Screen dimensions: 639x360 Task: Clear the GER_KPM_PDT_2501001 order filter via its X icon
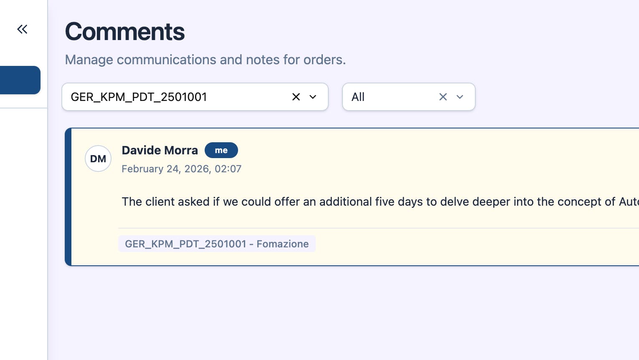(x=296, y=97)
